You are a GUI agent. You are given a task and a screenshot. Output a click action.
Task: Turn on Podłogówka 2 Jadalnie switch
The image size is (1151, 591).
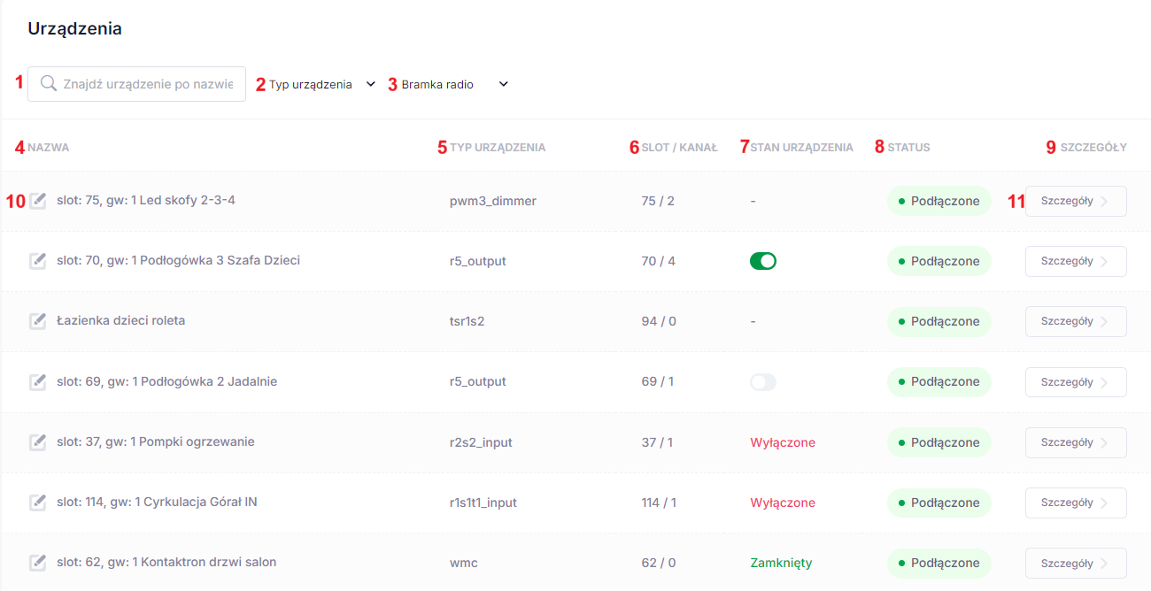(x=763, y=382)
